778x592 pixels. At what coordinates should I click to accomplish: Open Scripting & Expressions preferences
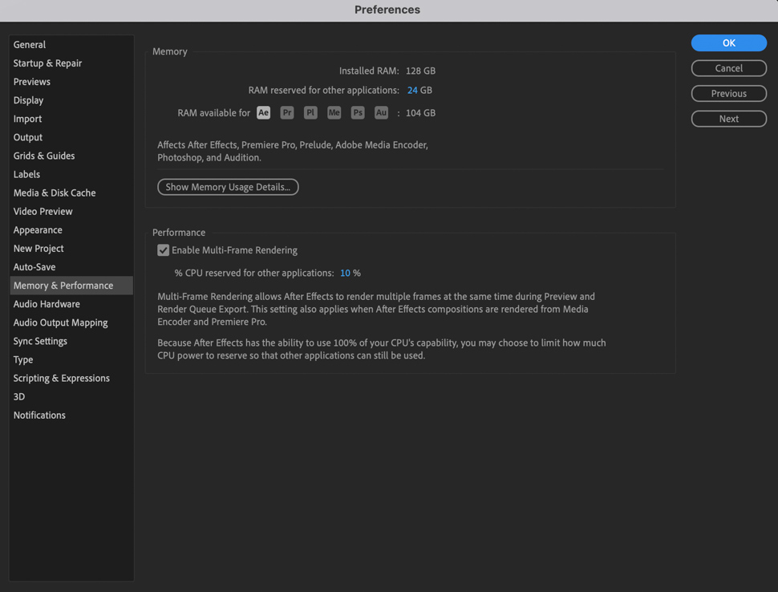(71, 378)
